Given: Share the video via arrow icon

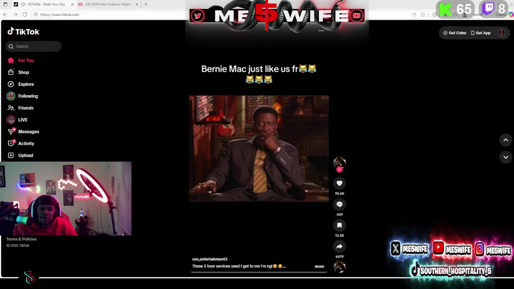Looking at the screenshot, I should click(x=339, y=246).
